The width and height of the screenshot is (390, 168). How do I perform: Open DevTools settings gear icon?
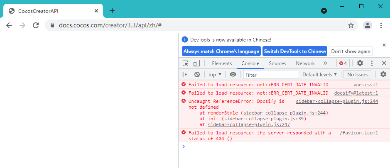pyautogui.click(x=360, y=63)
